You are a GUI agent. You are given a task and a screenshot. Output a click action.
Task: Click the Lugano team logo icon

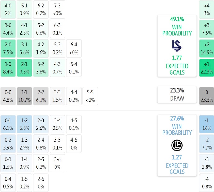click(x=177, y=145)
